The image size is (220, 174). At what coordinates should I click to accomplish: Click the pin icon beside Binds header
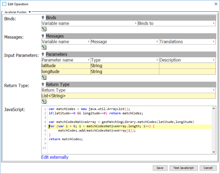pos(43,18)
